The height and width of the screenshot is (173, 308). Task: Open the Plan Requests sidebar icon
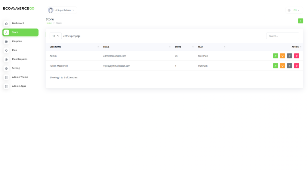pos(6,59)
